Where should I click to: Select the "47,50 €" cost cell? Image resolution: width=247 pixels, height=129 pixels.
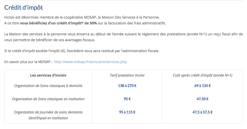[x=203, y=99]
